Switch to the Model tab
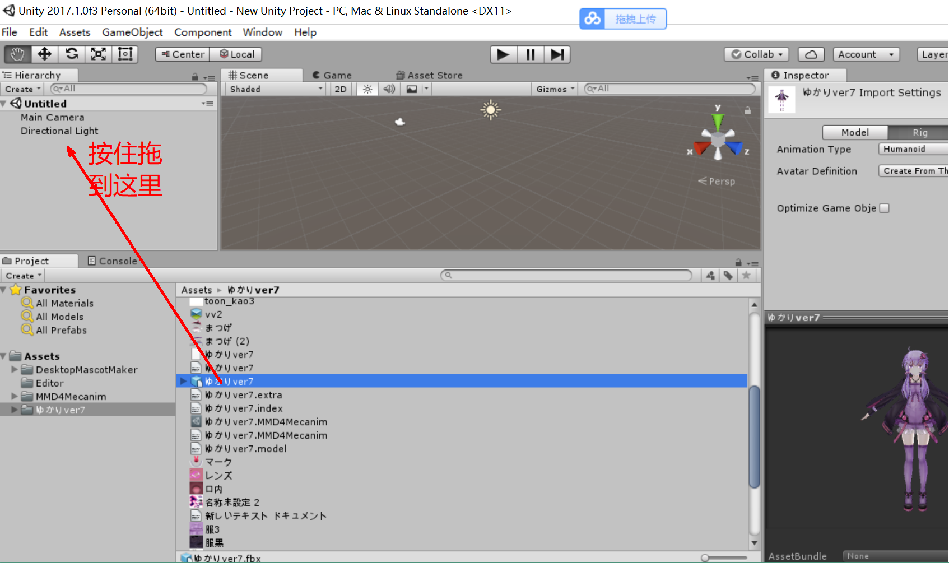The image size is (949, 567). (855, 133)
